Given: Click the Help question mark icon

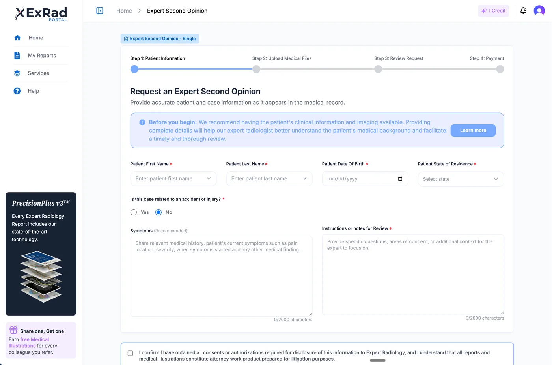Looking at the screenshot, I should pos(17,91).
